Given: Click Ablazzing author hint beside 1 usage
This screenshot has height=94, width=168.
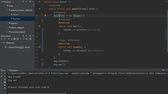Looking at the screenshot, I should click(x=74, y=40).
